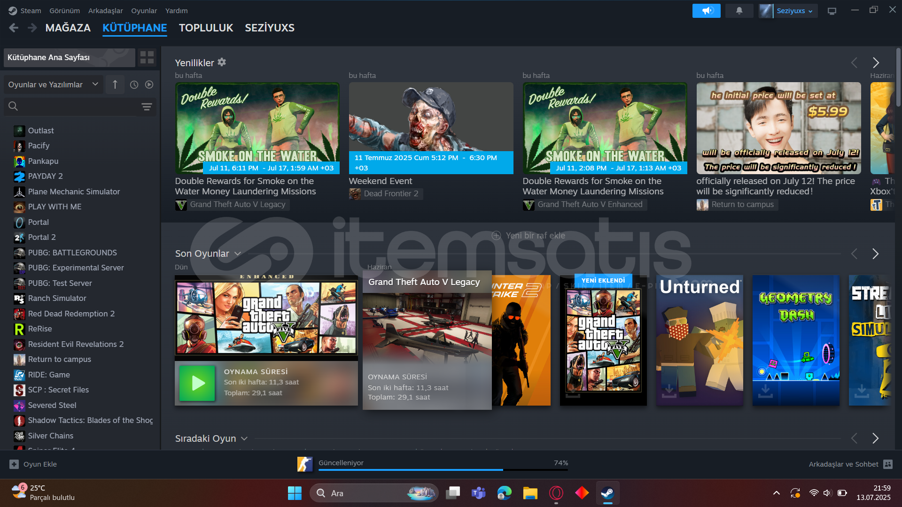The height and width of the screenshot is (507, 902).
Task: Click the Oyun Ekle plus icon
Action: (x=14, y=464)
